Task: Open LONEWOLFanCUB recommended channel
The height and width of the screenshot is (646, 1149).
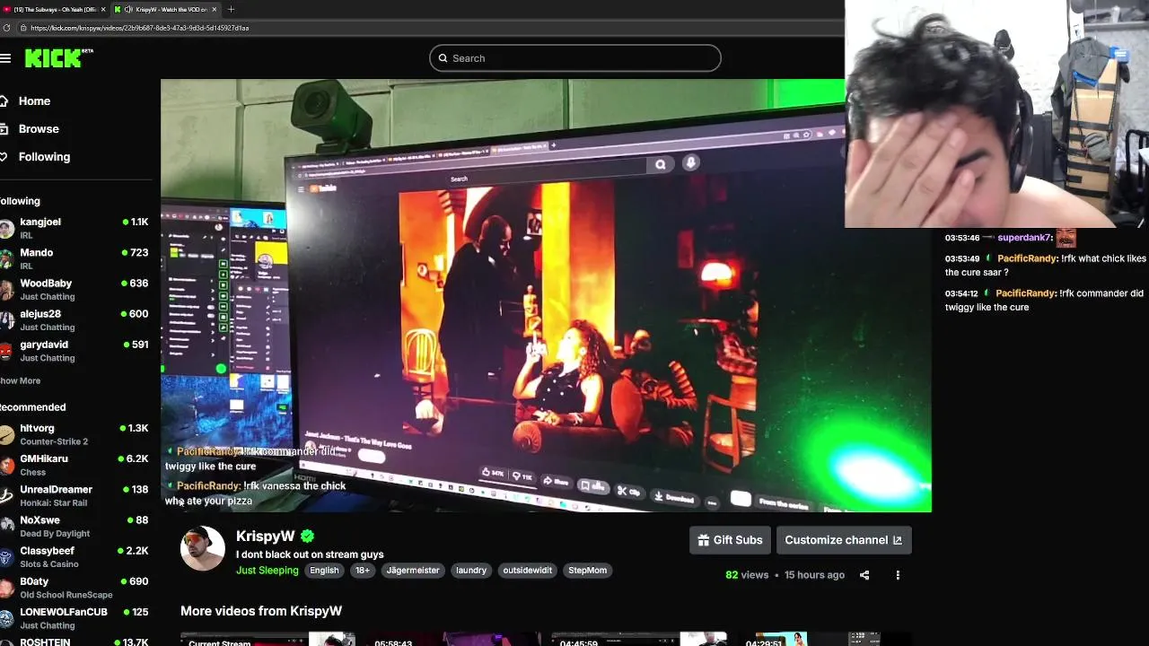Action: click(75, 617)
